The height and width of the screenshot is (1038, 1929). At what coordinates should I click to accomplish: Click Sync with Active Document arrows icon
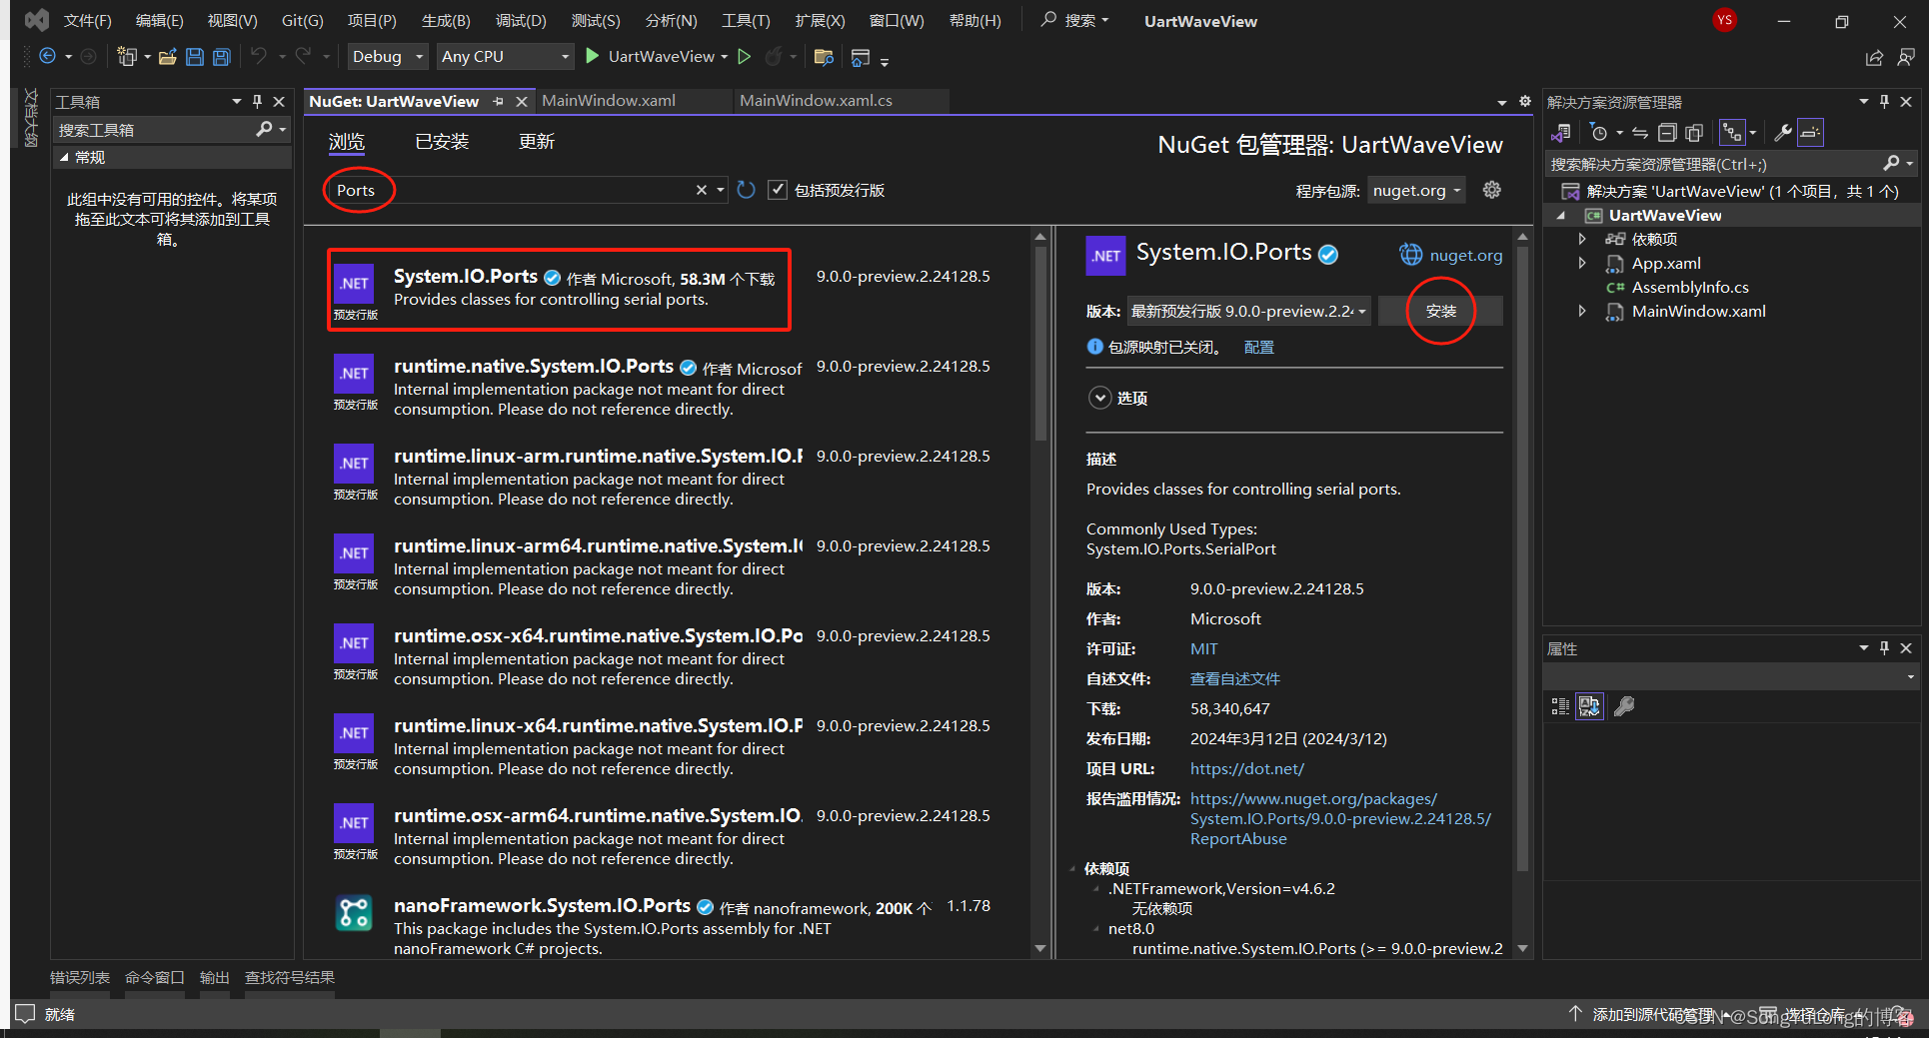pos(1640,133)
